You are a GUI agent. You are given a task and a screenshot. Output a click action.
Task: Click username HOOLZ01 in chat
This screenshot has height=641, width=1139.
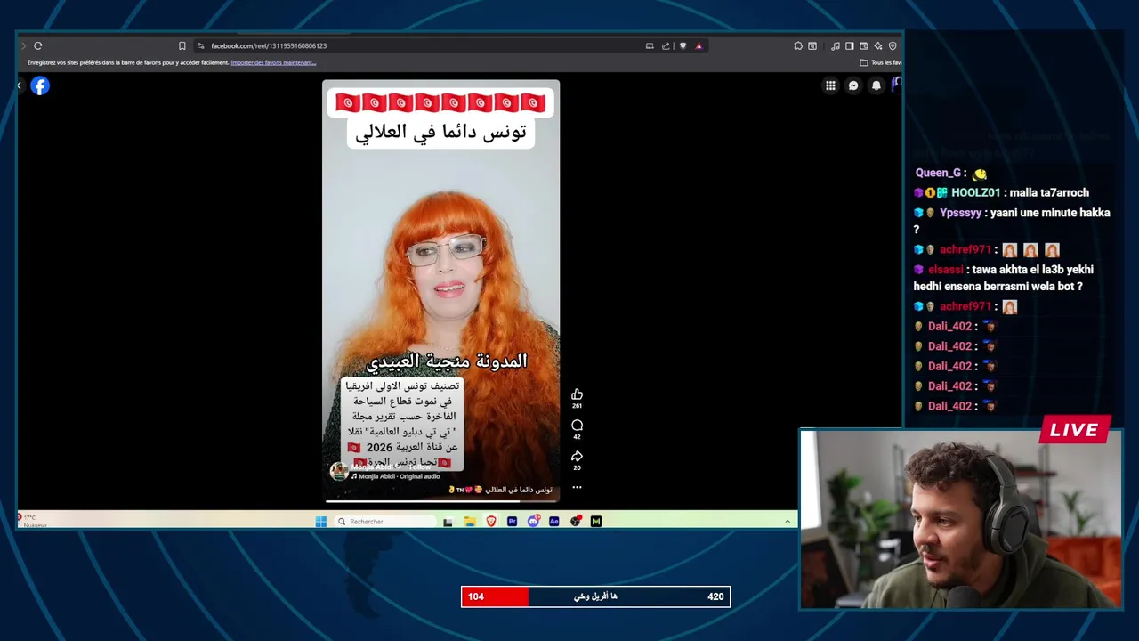tap(976, 192)
